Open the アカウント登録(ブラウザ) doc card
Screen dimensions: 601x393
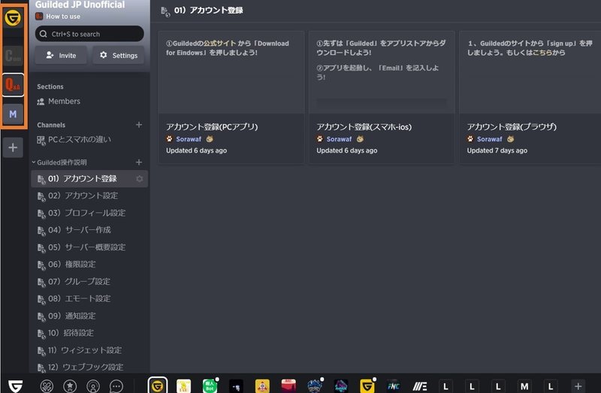[x=530, y=98]
